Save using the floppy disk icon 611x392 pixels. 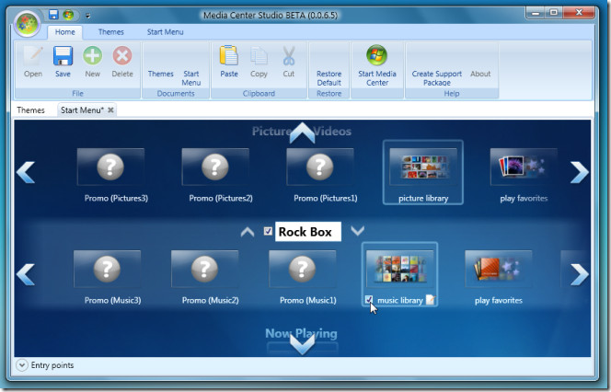(63, 55)
